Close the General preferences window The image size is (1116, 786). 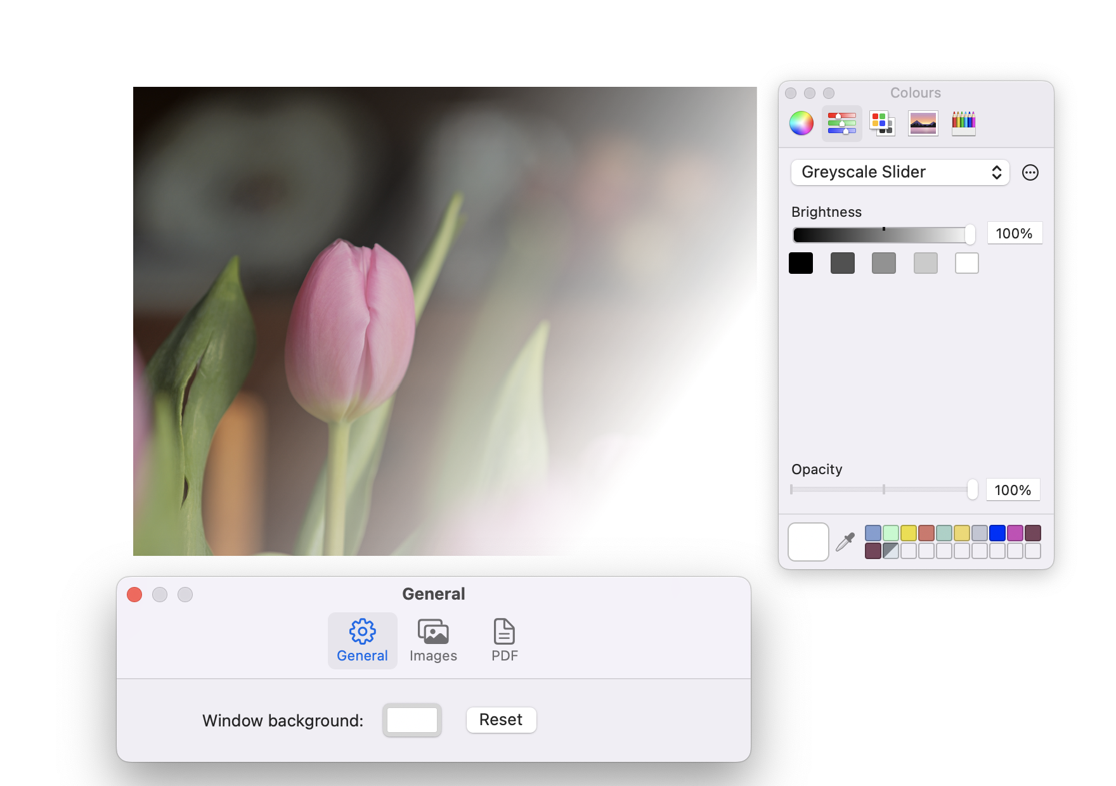click(x=134, y=595)
